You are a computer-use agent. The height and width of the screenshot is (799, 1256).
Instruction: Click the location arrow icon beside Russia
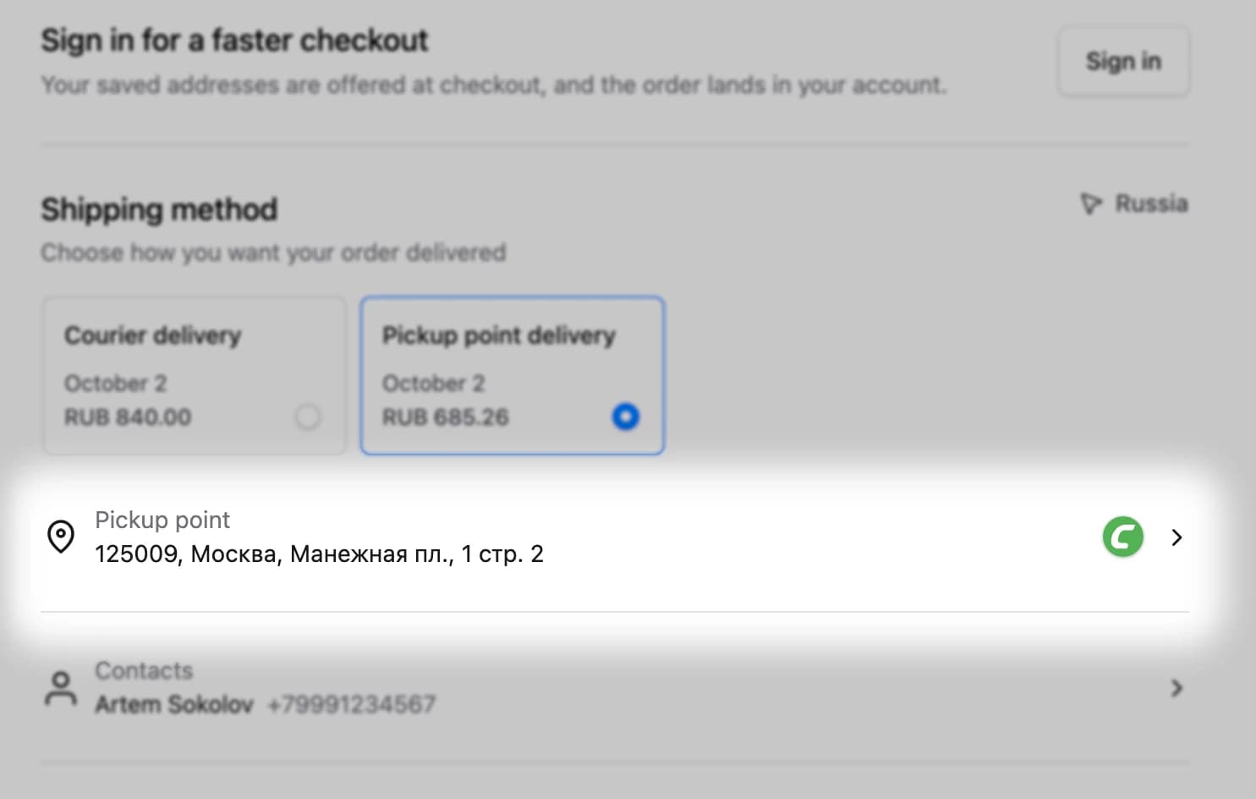[x=1091, y=204]
